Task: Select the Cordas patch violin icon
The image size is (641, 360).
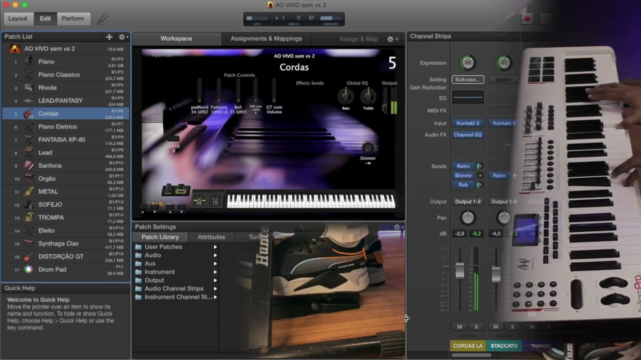Action: point(29,113)
